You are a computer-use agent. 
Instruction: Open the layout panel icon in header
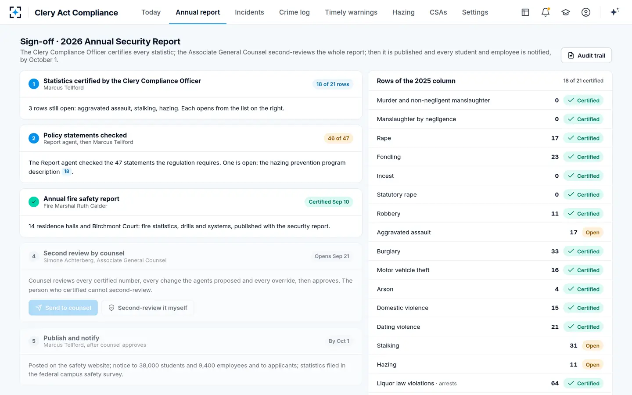(525, 12)
